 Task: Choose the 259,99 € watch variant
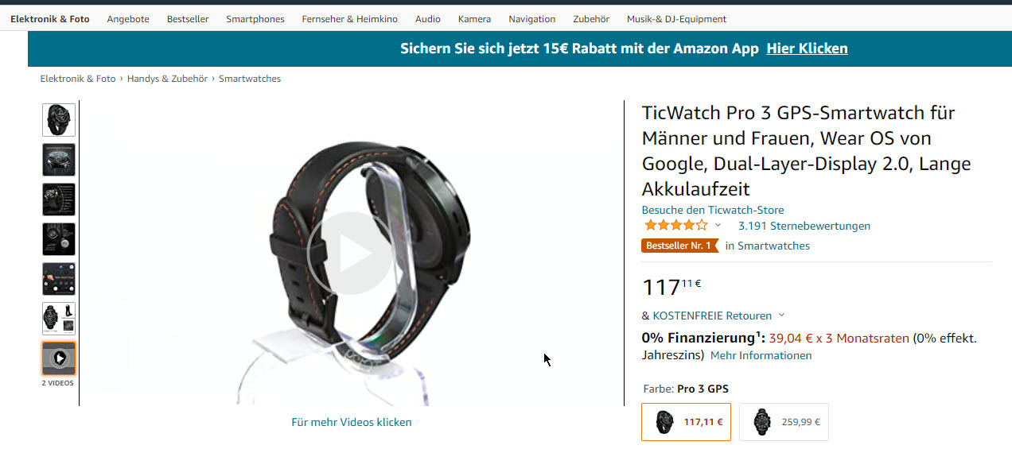[784, 422]
